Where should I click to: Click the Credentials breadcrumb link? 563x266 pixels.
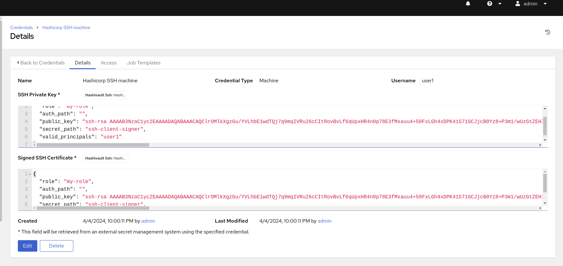pyautogui.click(x=21, y=27)
